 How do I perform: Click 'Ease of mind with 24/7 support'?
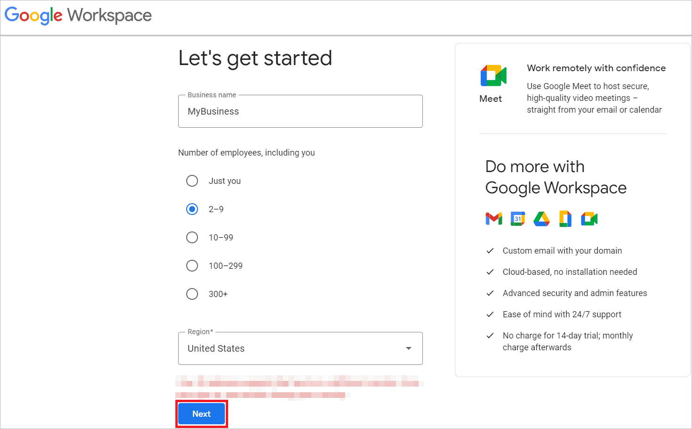[x=562, y=314]
